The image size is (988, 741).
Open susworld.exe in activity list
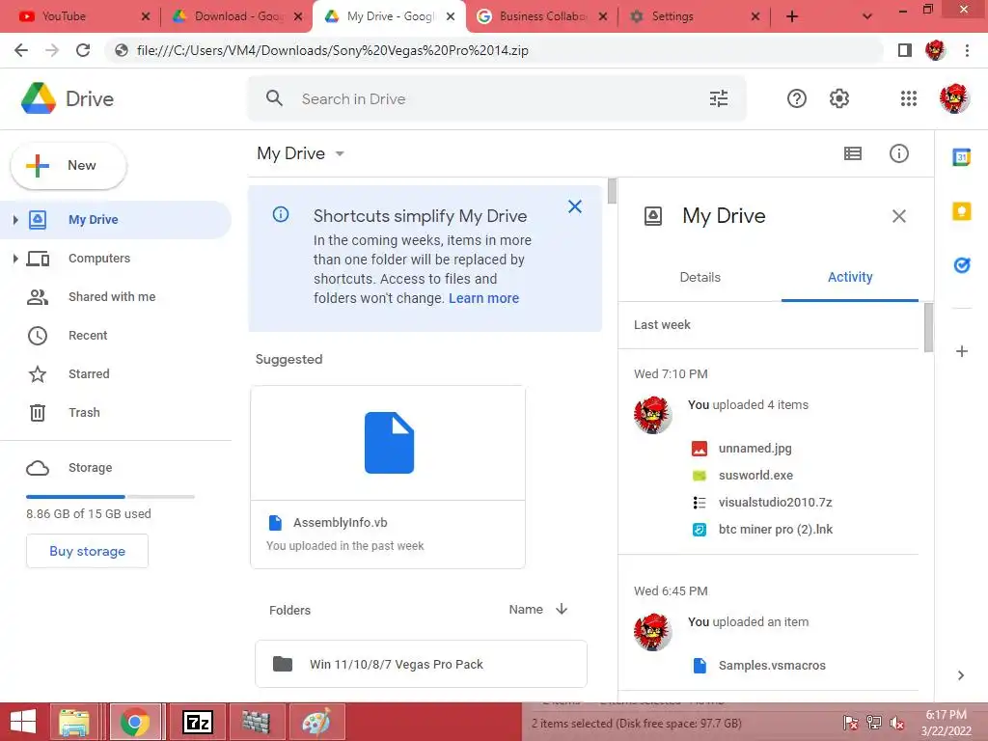[x=755, y=476]
